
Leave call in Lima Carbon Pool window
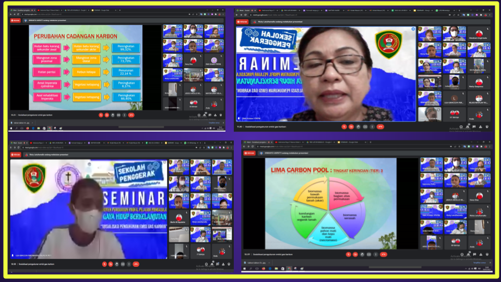click(384, 254)
